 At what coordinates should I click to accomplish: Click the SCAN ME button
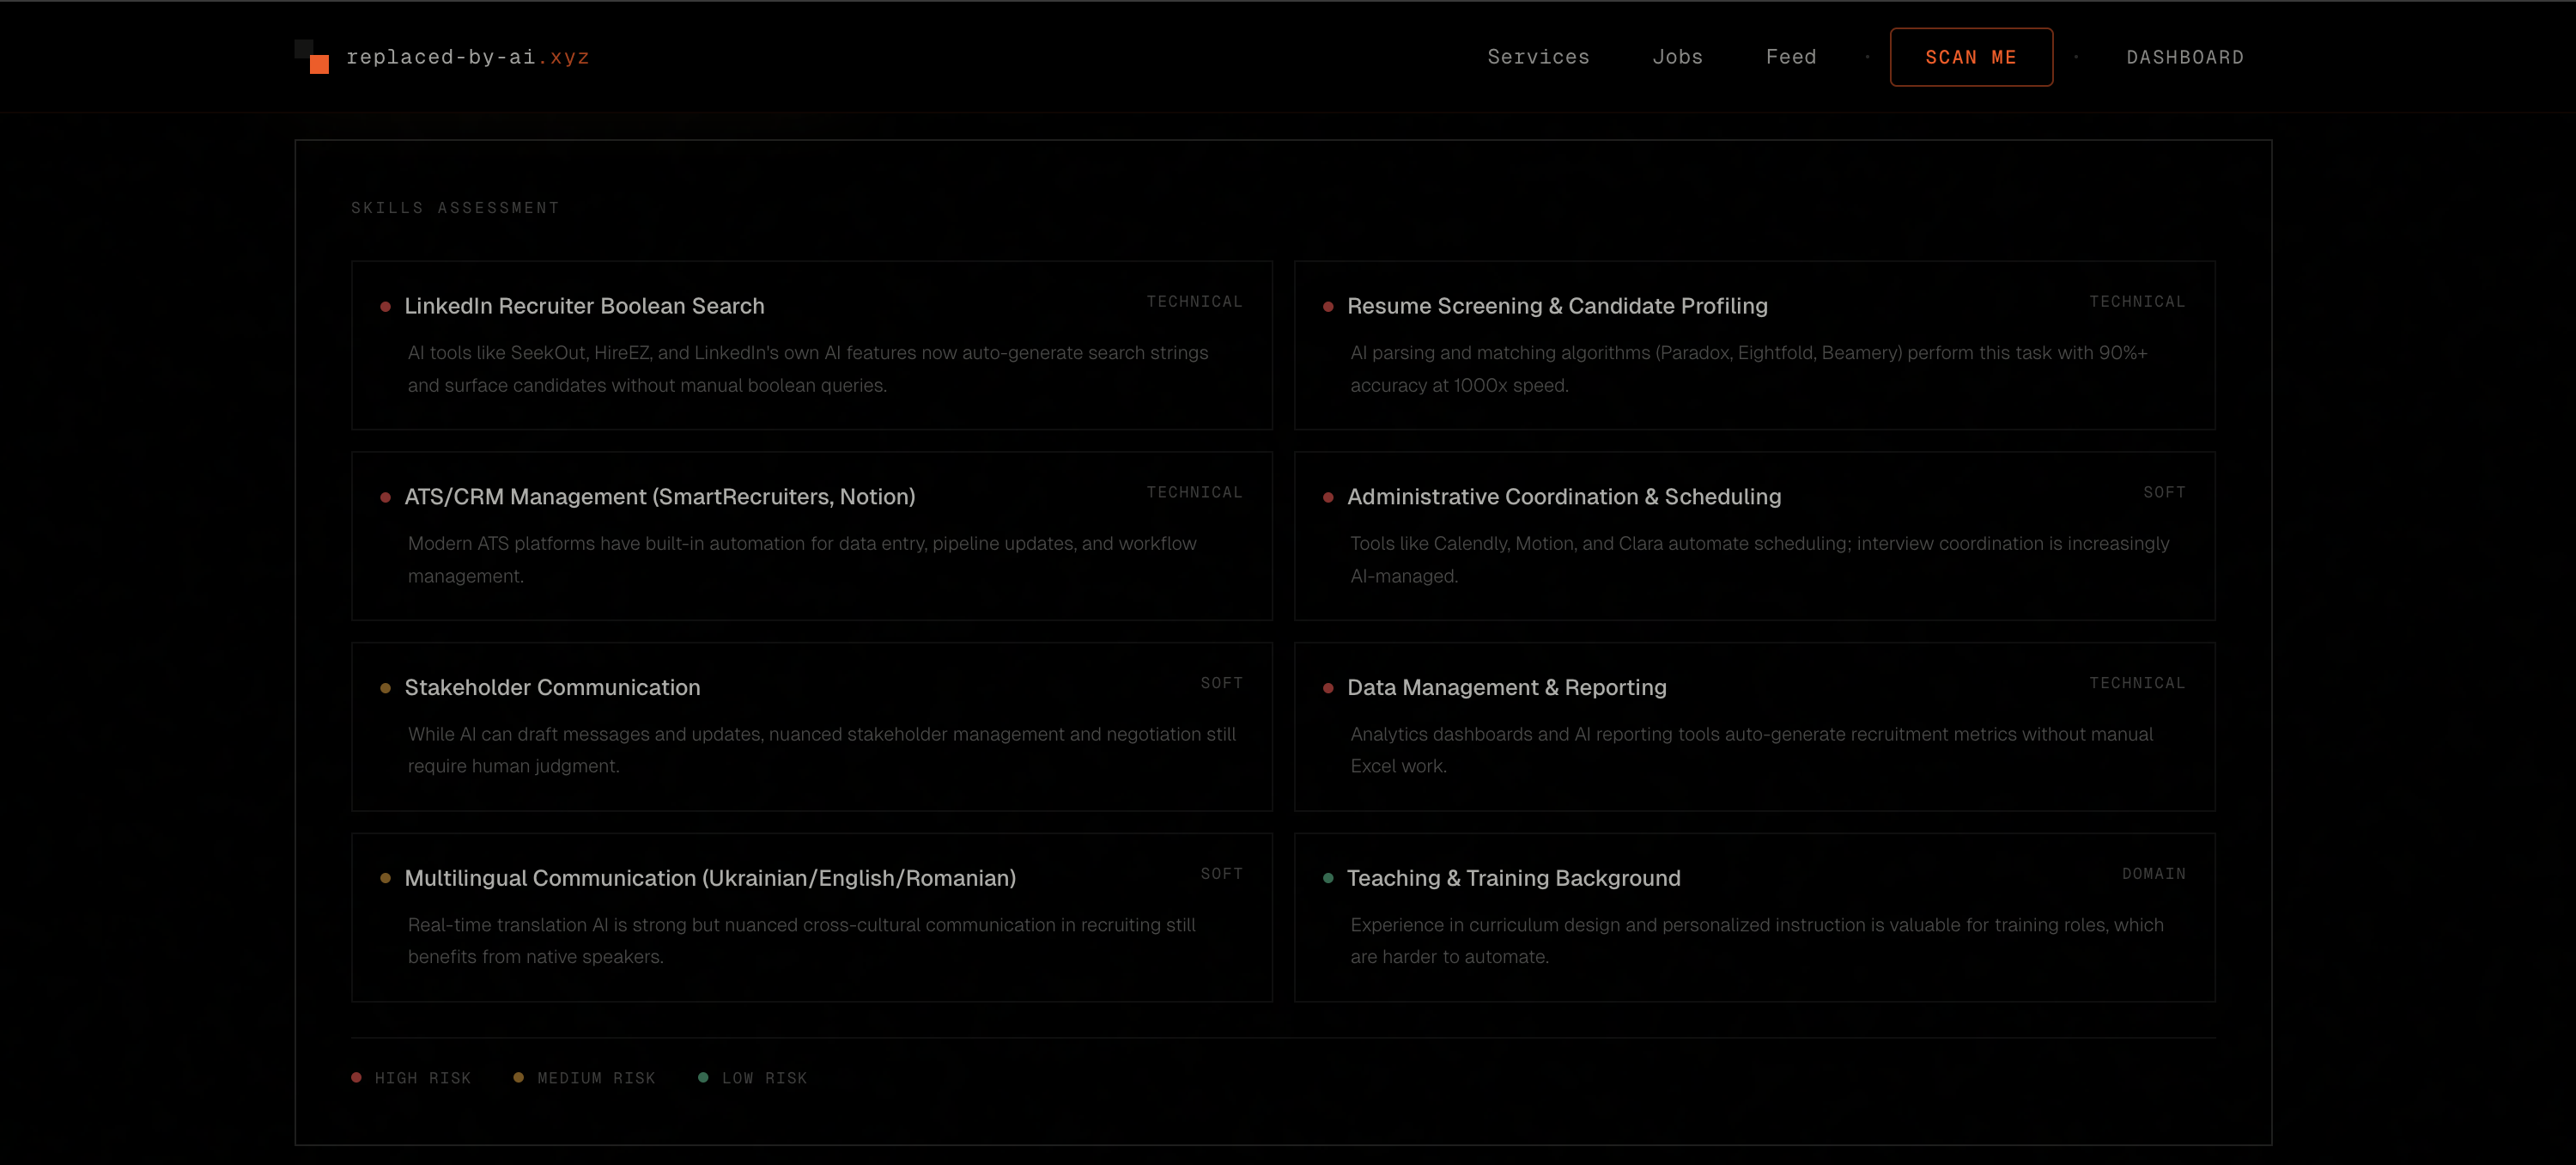pos(1971,57)
